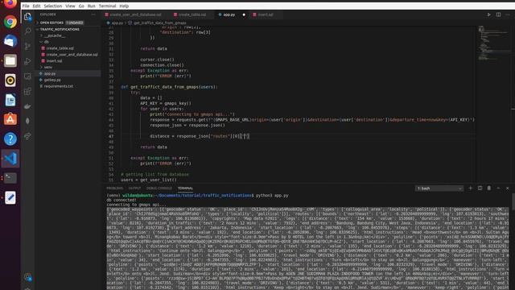Split the terminal pane
The height and width of the screenshot is (290, 515).
tap(480, 188)
